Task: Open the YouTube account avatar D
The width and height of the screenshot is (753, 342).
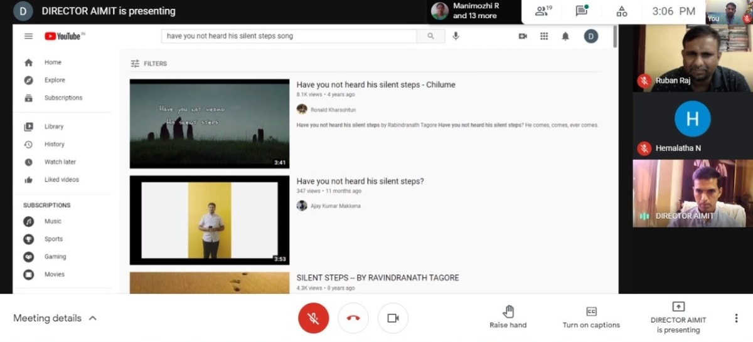Action: tap(591, 36)
